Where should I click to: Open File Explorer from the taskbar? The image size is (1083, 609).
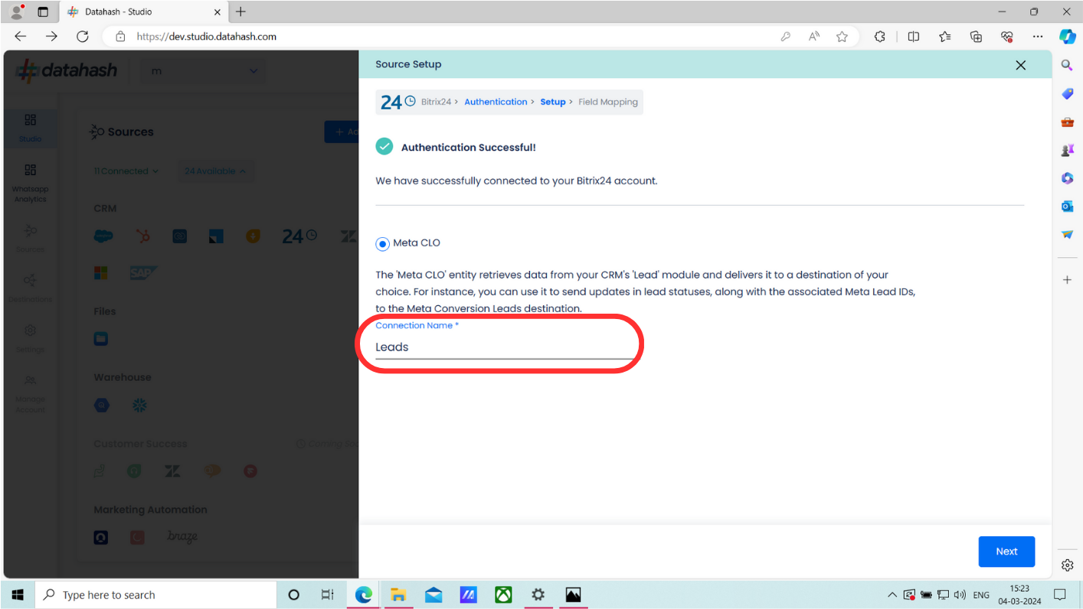(x=398, y=594)
